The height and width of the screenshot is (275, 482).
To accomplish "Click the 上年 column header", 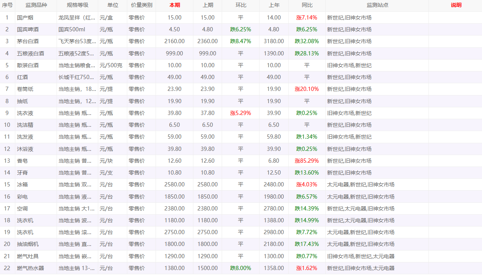I will coord(274,5).
